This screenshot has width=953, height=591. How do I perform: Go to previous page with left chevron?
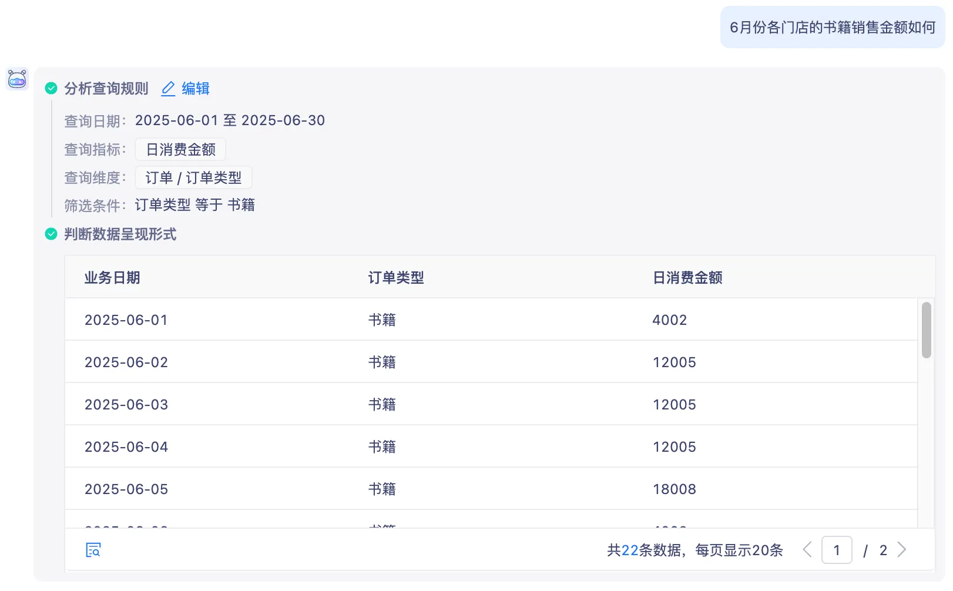807,550
